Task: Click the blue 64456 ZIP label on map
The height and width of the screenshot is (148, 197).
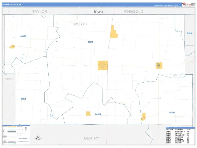Action: [90, 42]
